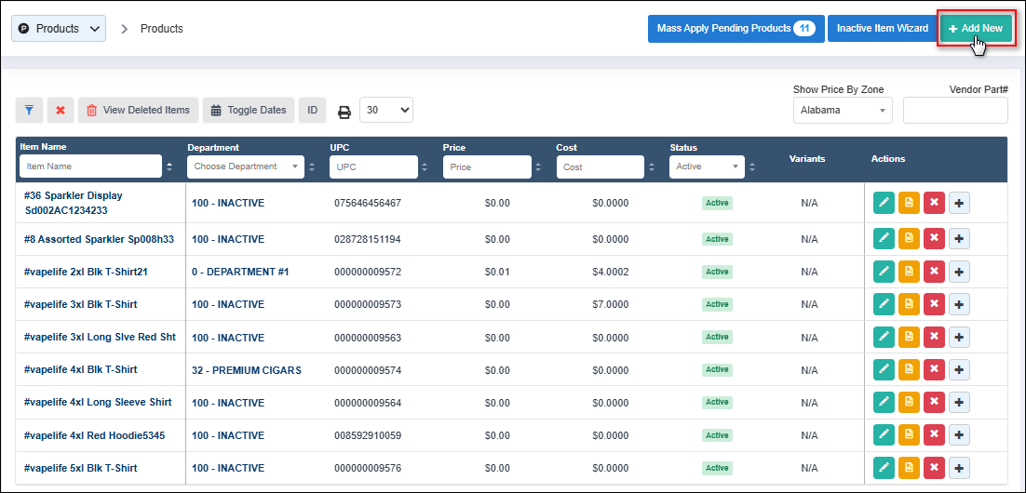The width and height of the screenshot is (1026, 493).
Task: Change the page size dropdown showing 30
Action: 385,110
